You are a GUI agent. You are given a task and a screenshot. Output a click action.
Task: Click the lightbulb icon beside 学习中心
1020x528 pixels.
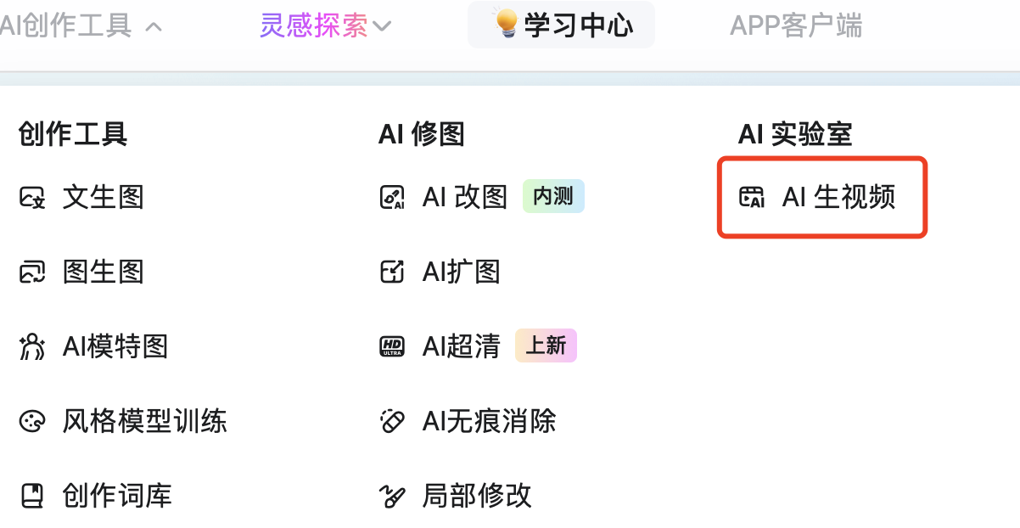pyautogui.click(x=507, y=25)
